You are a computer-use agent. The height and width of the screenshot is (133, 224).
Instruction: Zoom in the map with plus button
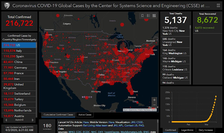coord(154,100)
